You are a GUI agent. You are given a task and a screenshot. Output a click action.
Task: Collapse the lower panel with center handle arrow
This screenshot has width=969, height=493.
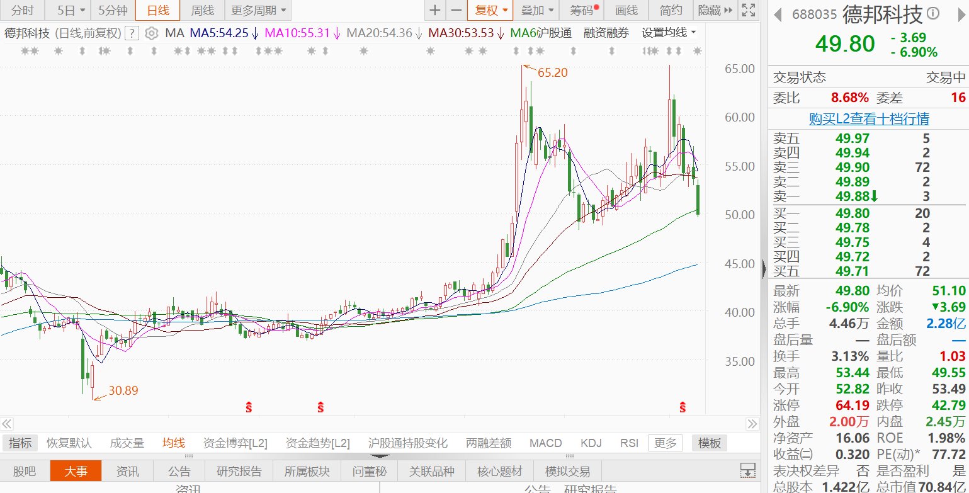pyautogui.click(x=380, y=456)
